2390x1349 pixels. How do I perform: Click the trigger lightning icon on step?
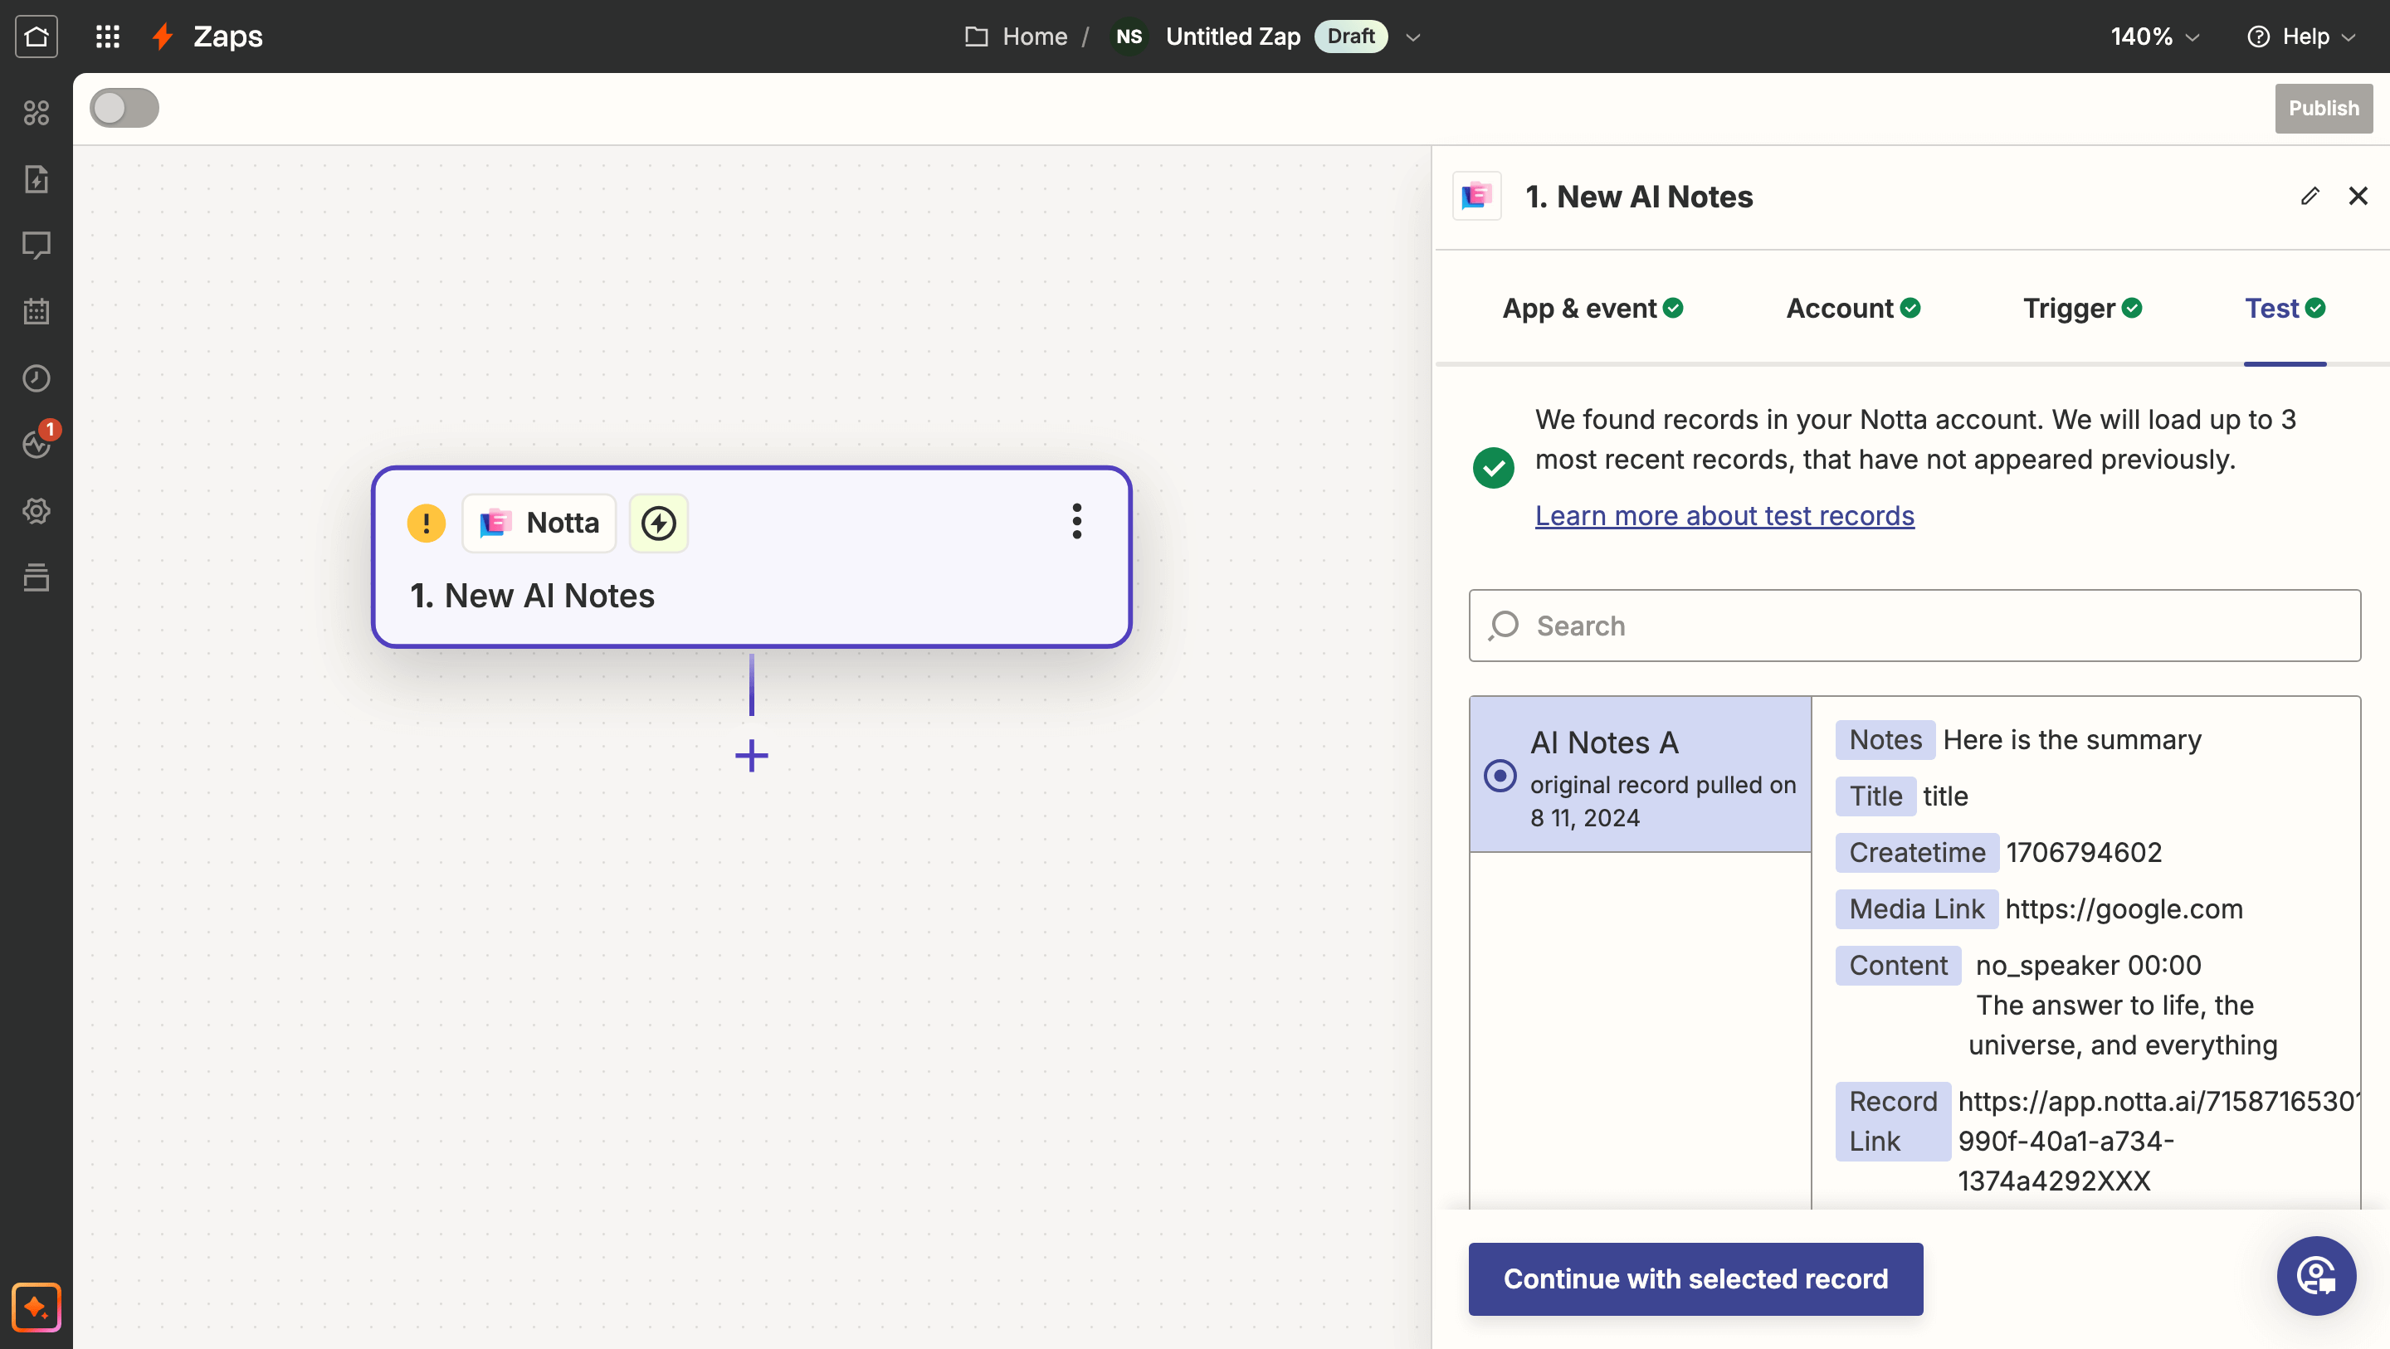pyautogui.click(x=659, y=523)
